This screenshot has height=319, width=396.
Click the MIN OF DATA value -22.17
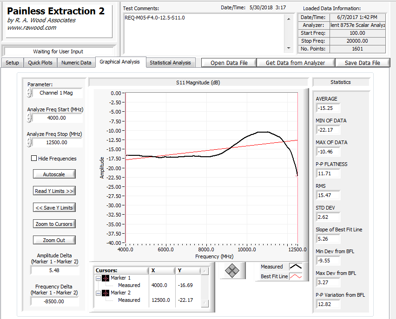click(x=328, y=130)
